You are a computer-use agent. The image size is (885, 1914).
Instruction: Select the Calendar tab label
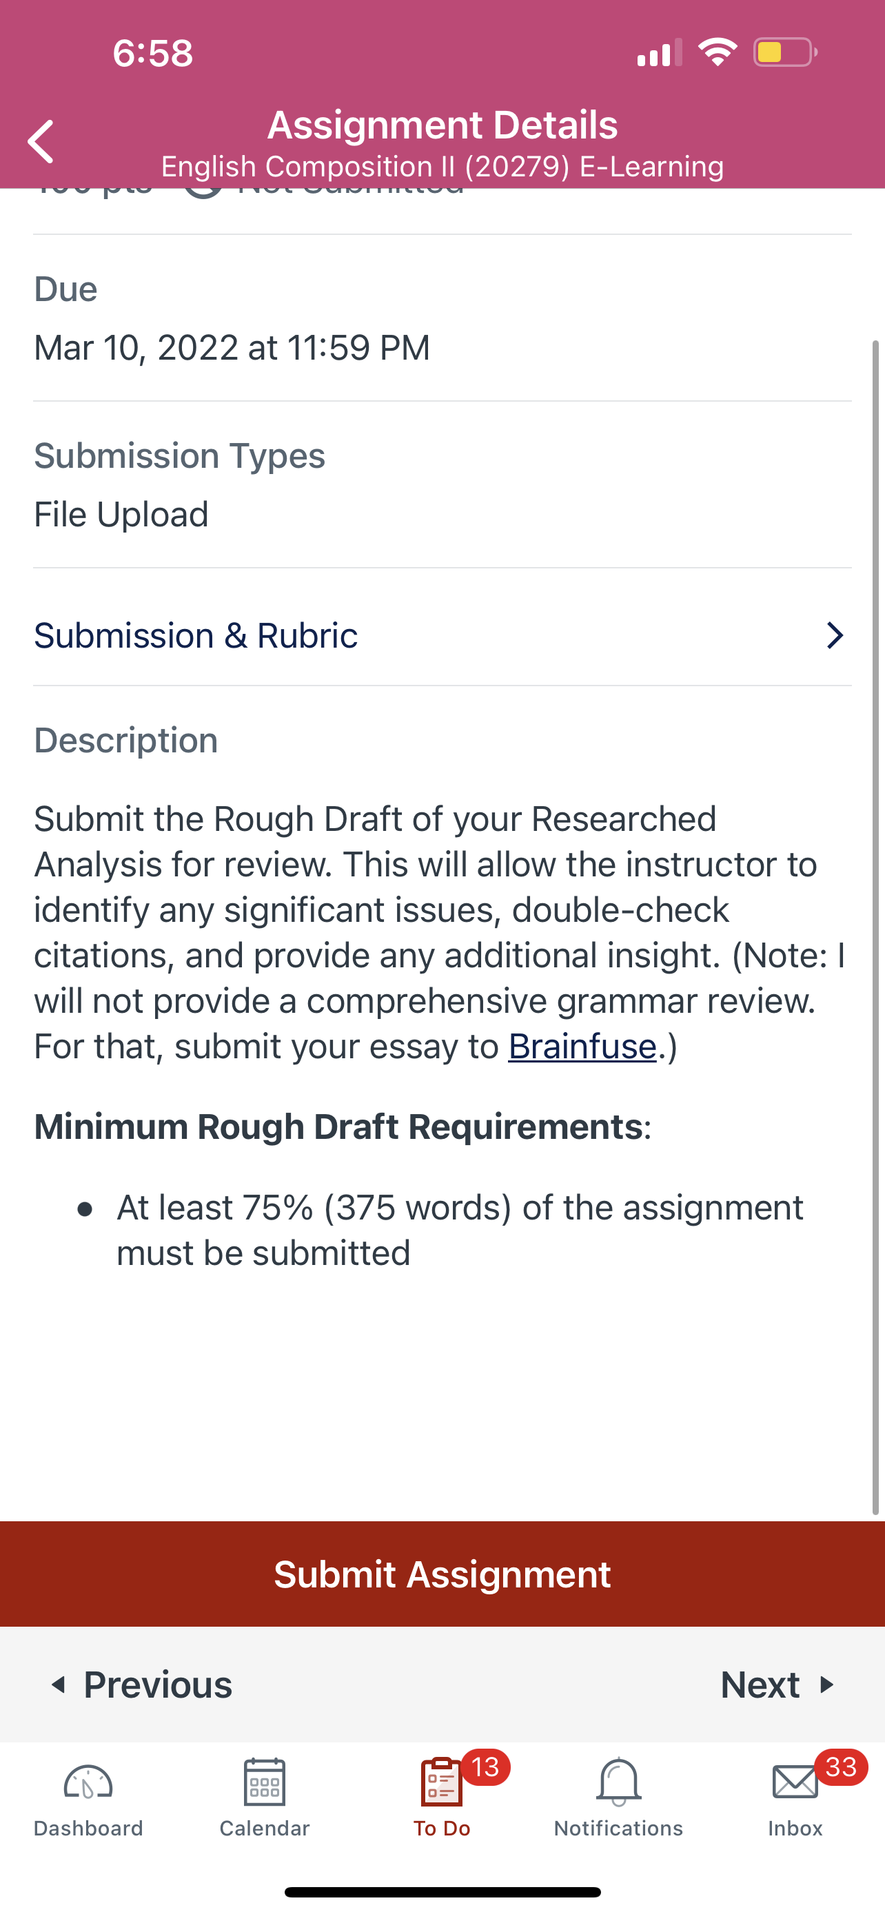[265, 1828]
